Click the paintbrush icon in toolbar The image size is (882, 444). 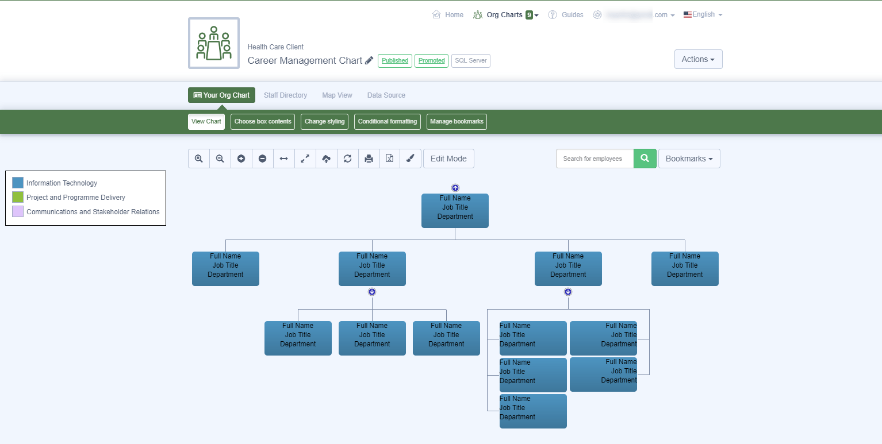point(411,159)
